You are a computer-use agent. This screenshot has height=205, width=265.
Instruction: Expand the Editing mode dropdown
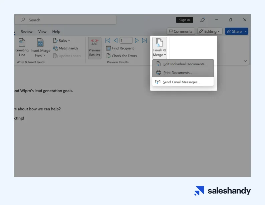click(x=210, y=31)
